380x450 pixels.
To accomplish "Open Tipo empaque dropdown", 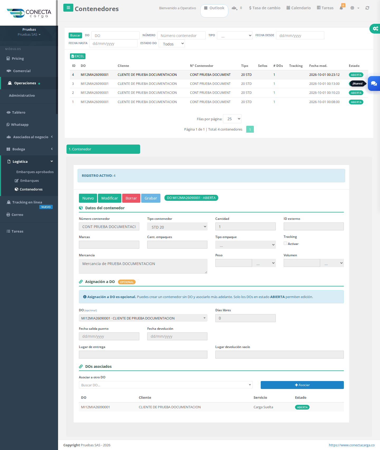I will tap(245, 245).
